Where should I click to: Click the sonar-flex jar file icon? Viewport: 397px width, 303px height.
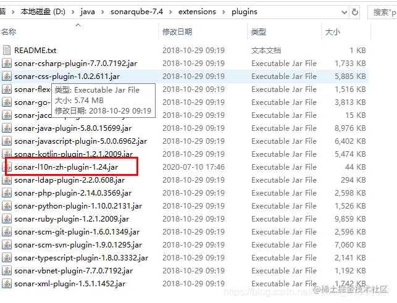[7, 89]
